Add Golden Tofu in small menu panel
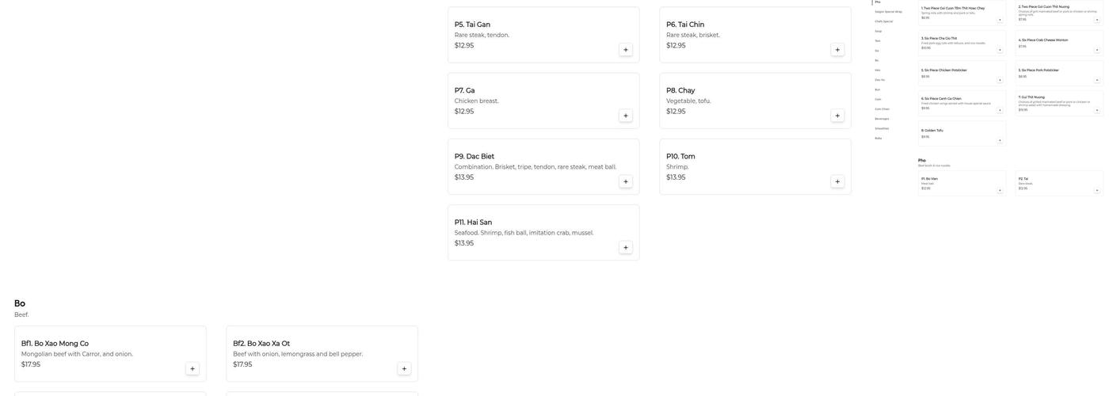 1000,140
